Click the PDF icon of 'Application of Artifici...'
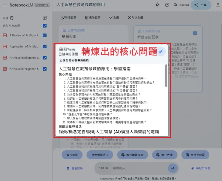This screenshot has height=181, width=222. 5,47
